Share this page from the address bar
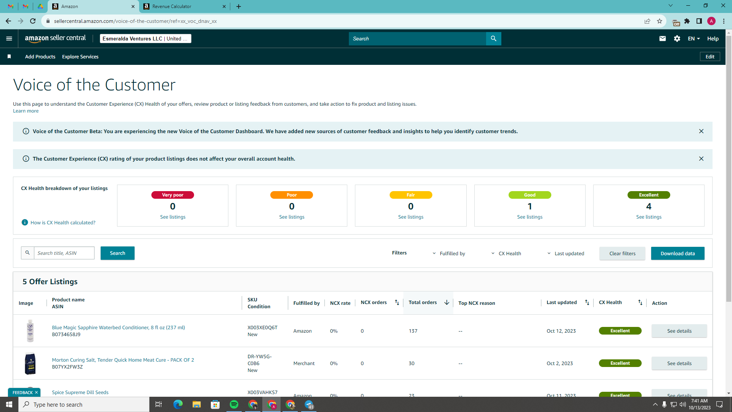The width and height of the screenshot is (732, 412). [647, 21]
